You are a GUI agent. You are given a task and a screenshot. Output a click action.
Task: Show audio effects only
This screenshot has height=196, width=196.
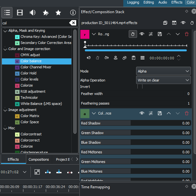33,13
